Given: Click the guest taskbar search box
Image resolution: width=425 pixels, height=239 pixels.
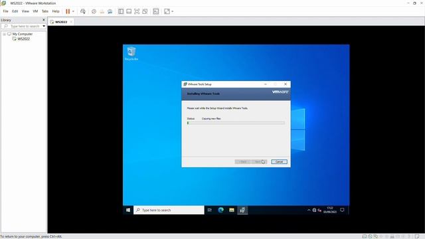Looking at the screenshot, I should point(169,210).
